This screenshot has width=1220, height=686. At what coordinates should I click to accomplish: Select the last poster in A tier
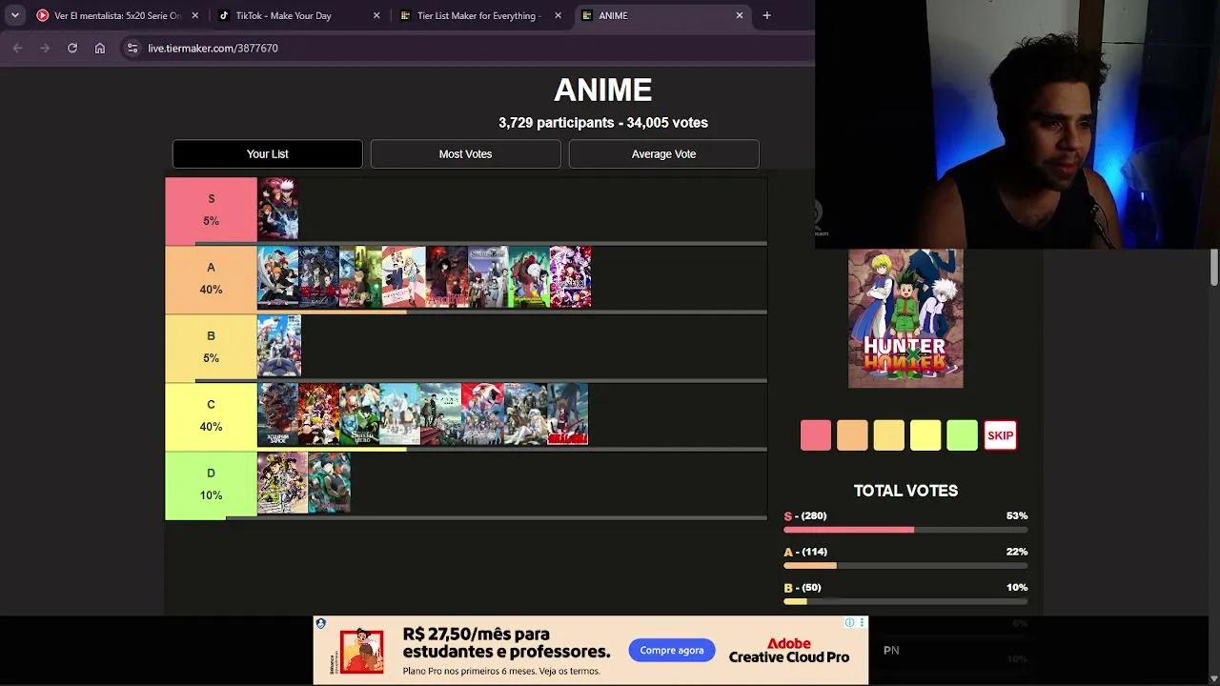pos(570,277)
